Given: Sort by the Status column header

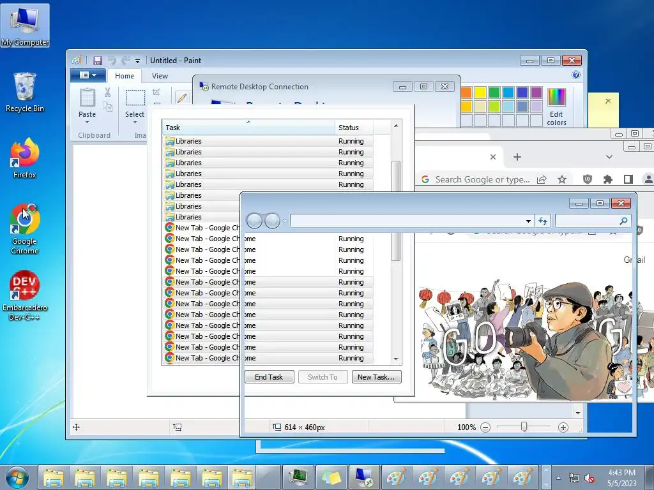Looking at the screenshot, I should coord(354,128).
